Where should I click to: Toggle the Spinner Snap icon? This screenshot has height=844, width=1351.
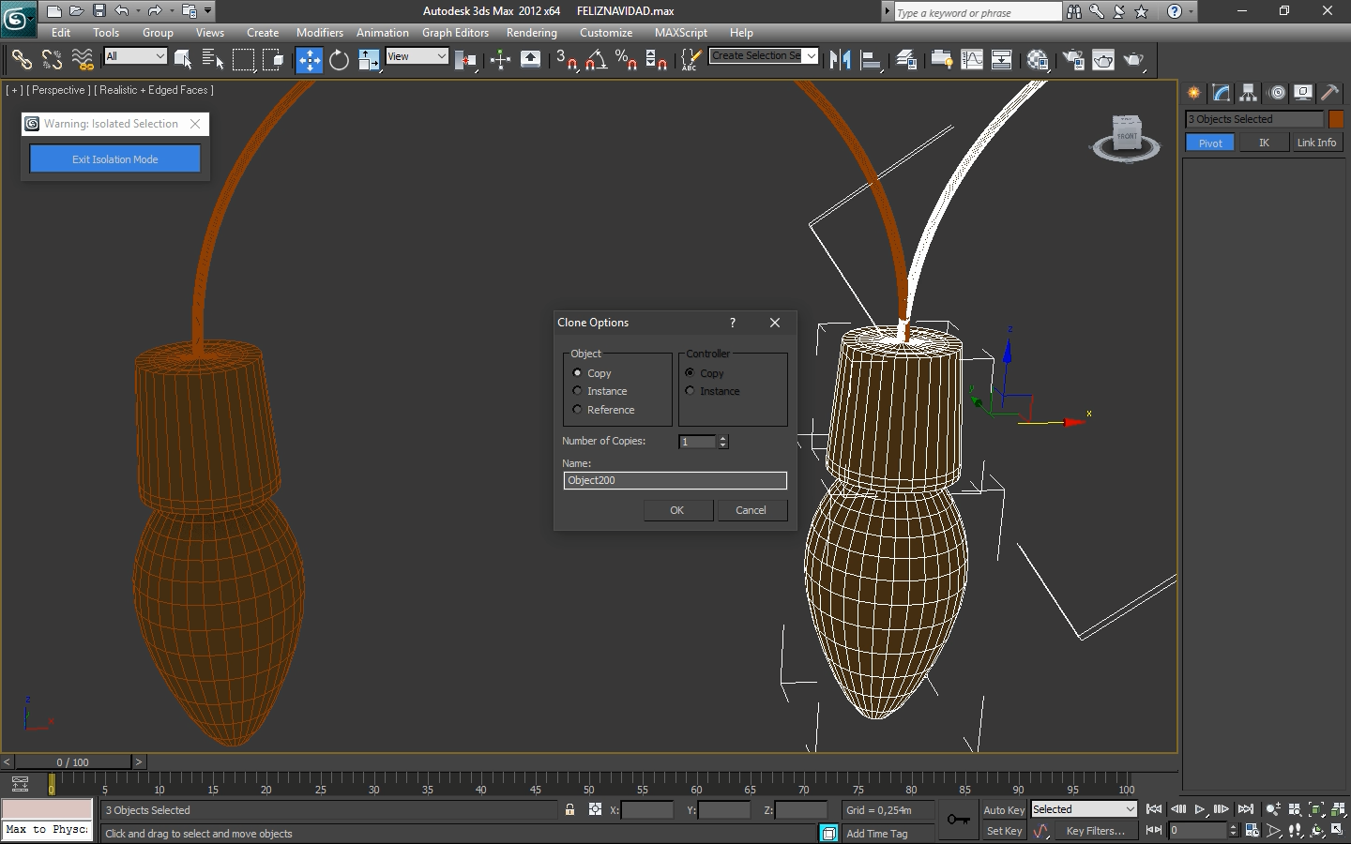tap(656, 60)
